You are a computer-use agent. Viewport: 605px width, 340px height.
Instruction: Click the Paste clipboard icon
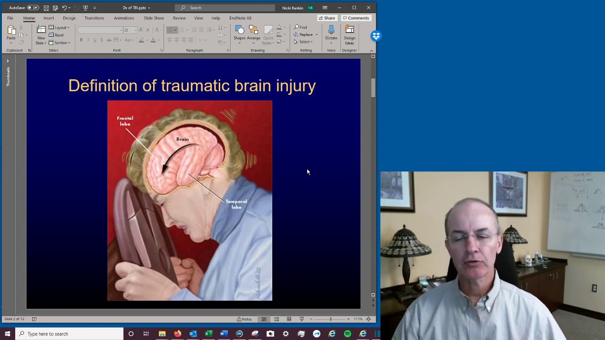[11, 31]
